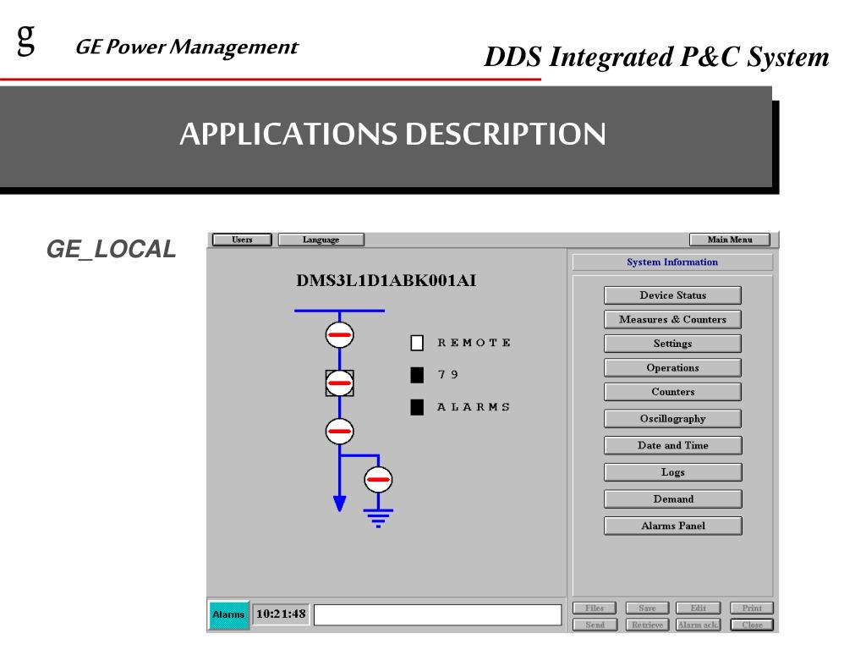Click the Retrieve button
The width and height of the screenshot is (866, 650).
(647, 625)
